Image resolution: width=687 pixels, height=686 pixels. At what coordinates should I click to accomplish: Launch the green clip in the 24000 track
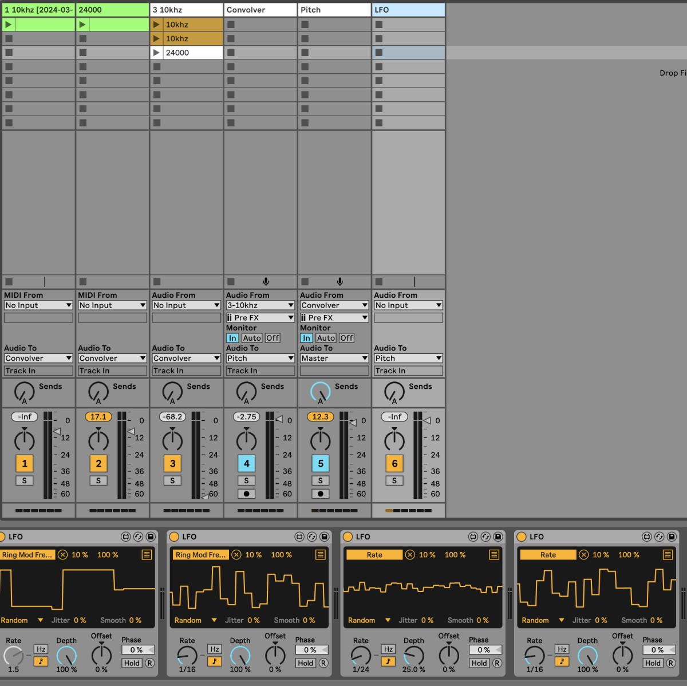click(x=82, y=25)
